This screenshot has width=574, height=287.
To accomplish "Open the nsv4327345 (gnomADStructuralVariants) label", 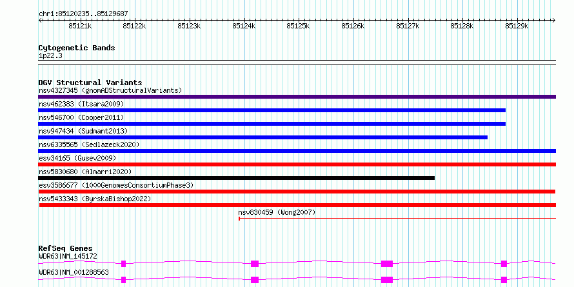I will coord(110,90).
